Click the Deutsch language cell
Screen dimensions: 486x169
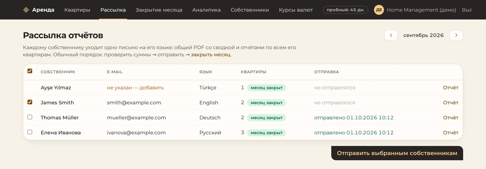(210, 118)
